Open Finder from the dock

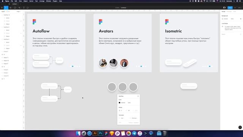[x=78, y=133]
